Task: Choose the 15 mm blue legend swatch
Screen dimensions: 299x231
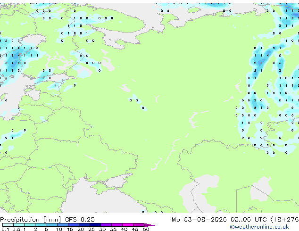Action: [73, 225]
